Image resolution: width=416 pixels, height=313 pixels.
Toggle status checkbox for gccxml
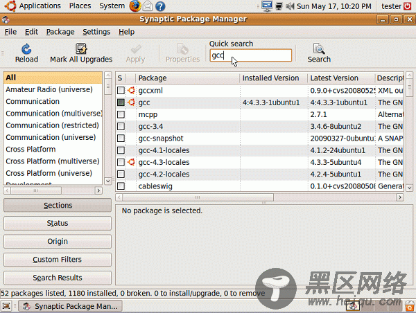[x=121, y=91]
